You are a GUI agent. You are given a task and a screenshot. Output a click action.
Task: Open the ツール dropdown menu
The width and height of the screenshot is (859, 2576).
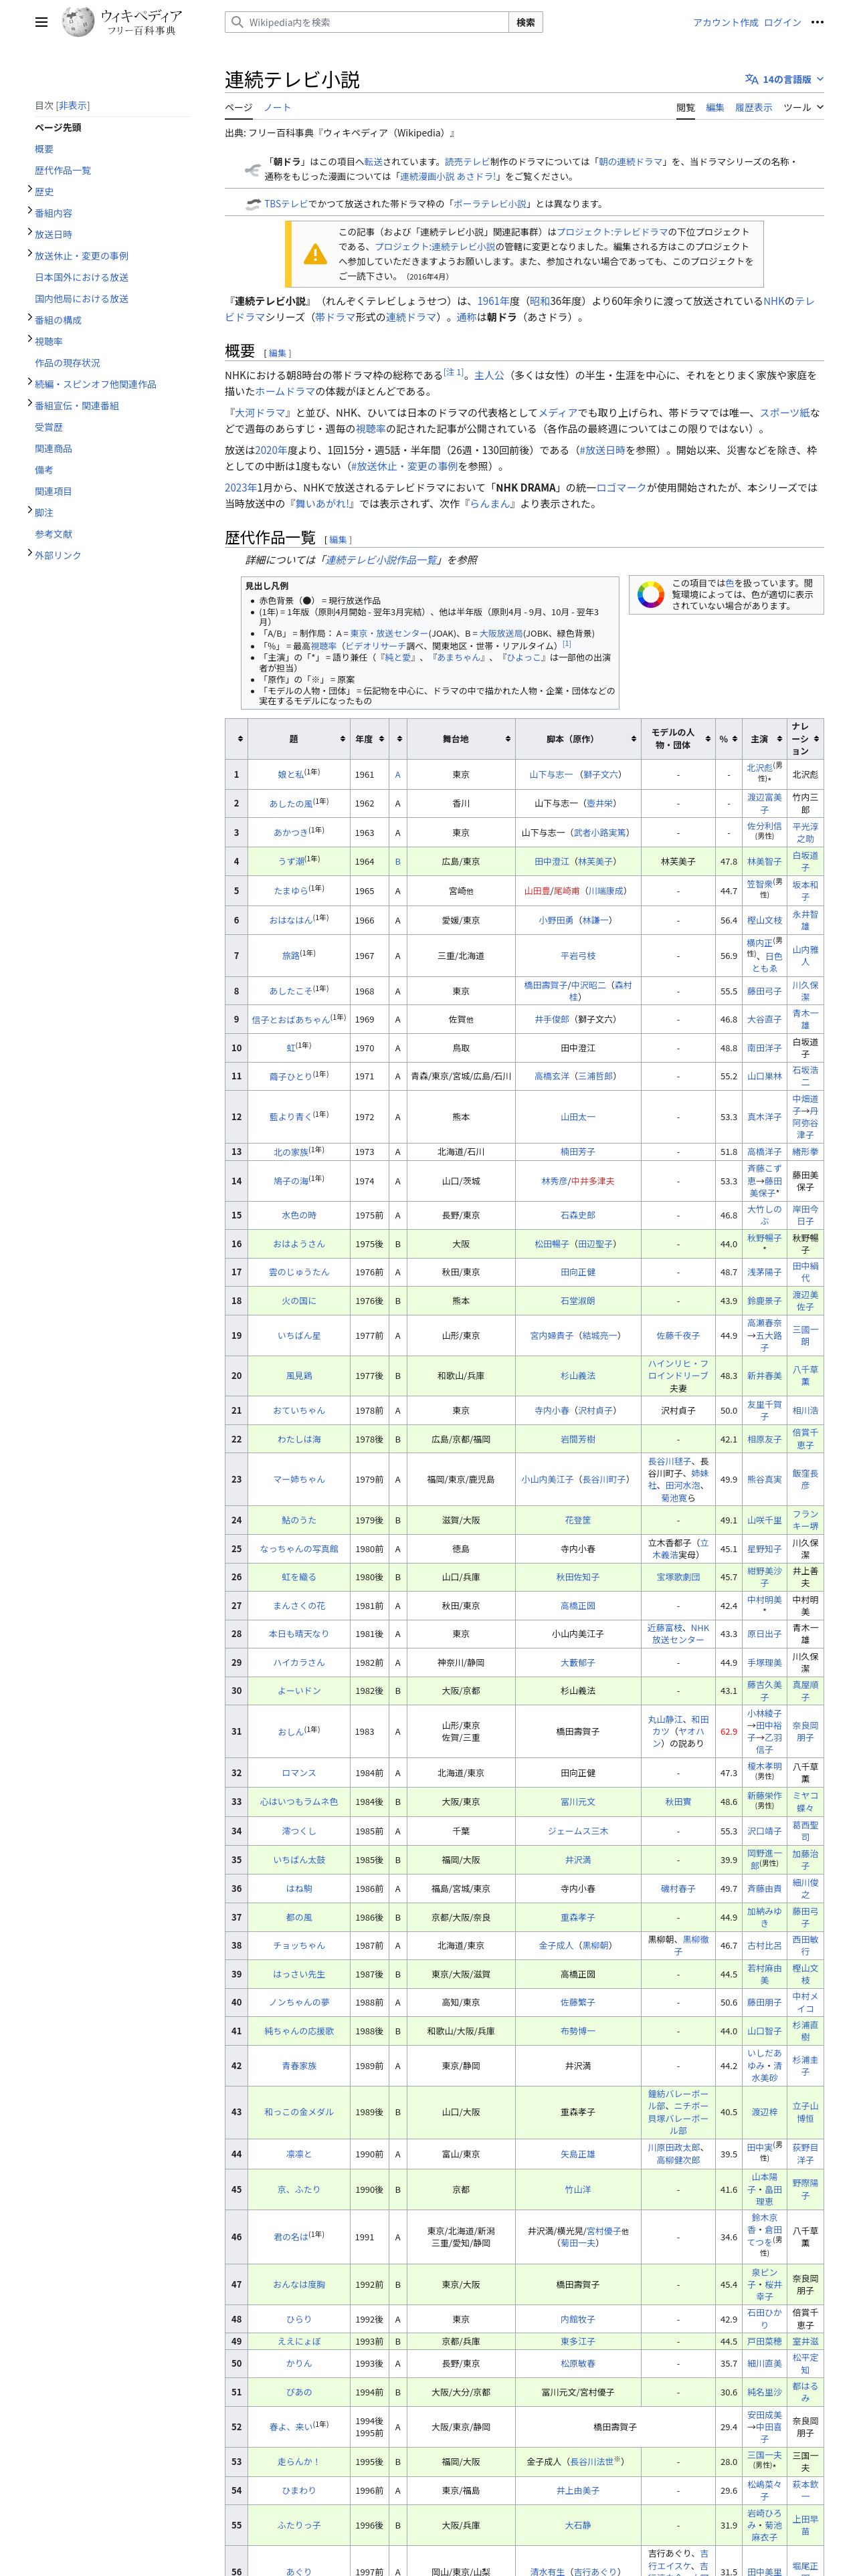coord(803,107)
